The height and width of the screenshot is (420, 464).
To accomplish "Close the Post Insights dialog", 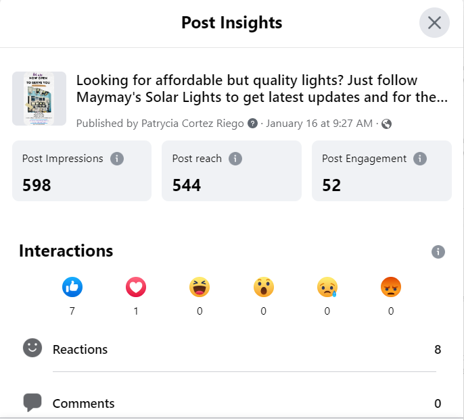I will tap(434, 23).
